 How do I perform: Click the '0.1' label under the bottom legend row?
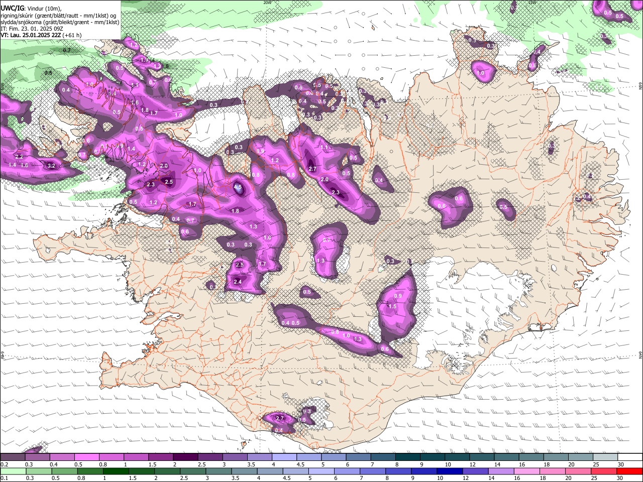4,478
